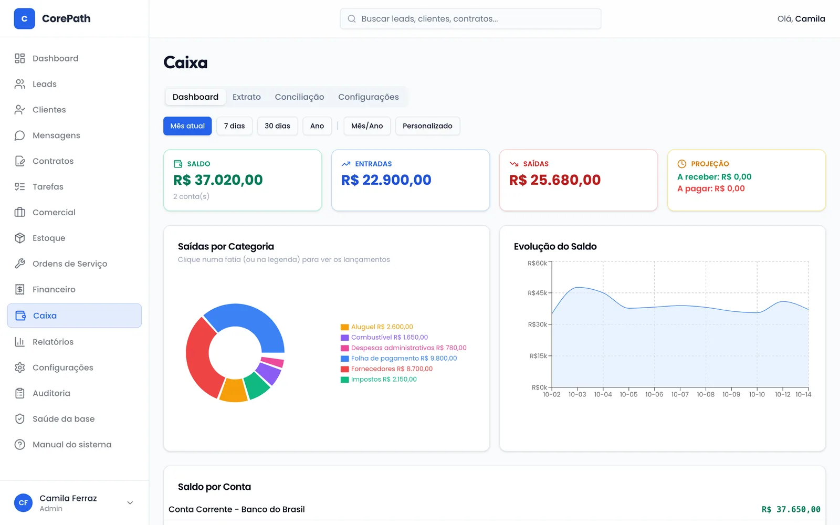Choose the Mês/Ano filter
Viewport: 840px width, 525px height.
click(367, 126)
